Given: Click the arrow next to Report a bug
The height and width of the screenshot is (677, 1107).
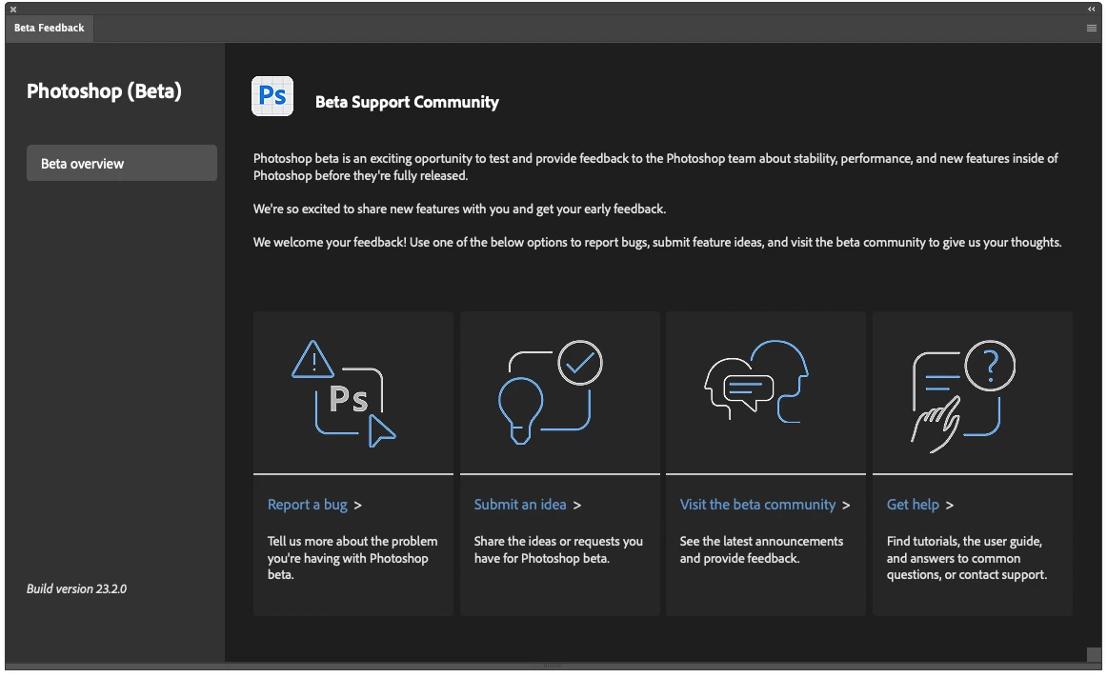Looking at the screenshot, I should pyautogui.click(x=358, y=506).
